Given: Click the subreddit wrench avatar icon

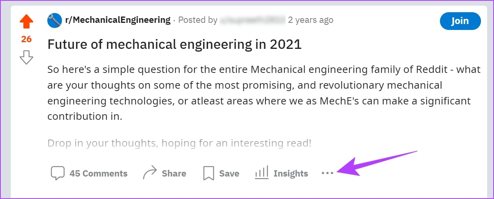Looking at the screenshot, I should coord(54,20).
